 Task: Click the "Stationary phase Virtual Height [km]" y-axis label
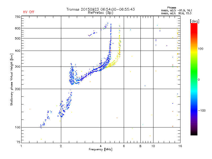12,80
